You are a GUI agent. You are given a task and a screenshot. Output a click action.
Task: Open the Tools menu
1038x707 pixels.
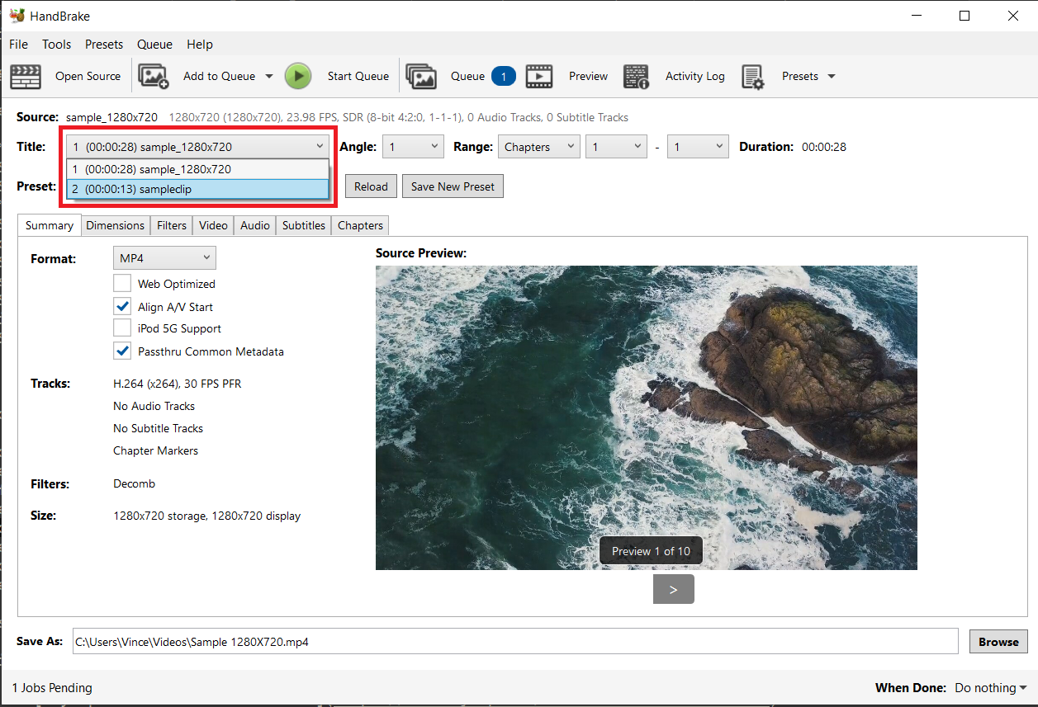click(x=56, y=44)
